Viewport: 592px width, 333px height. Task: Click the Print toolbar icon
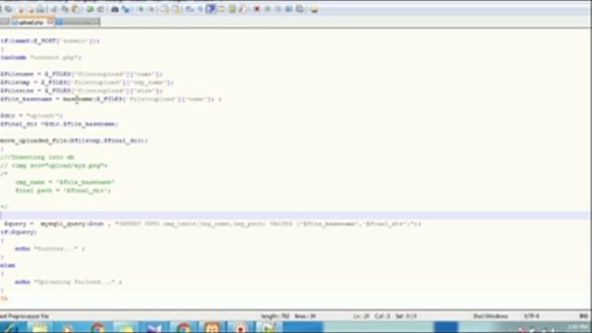click(x=41, y=9)
